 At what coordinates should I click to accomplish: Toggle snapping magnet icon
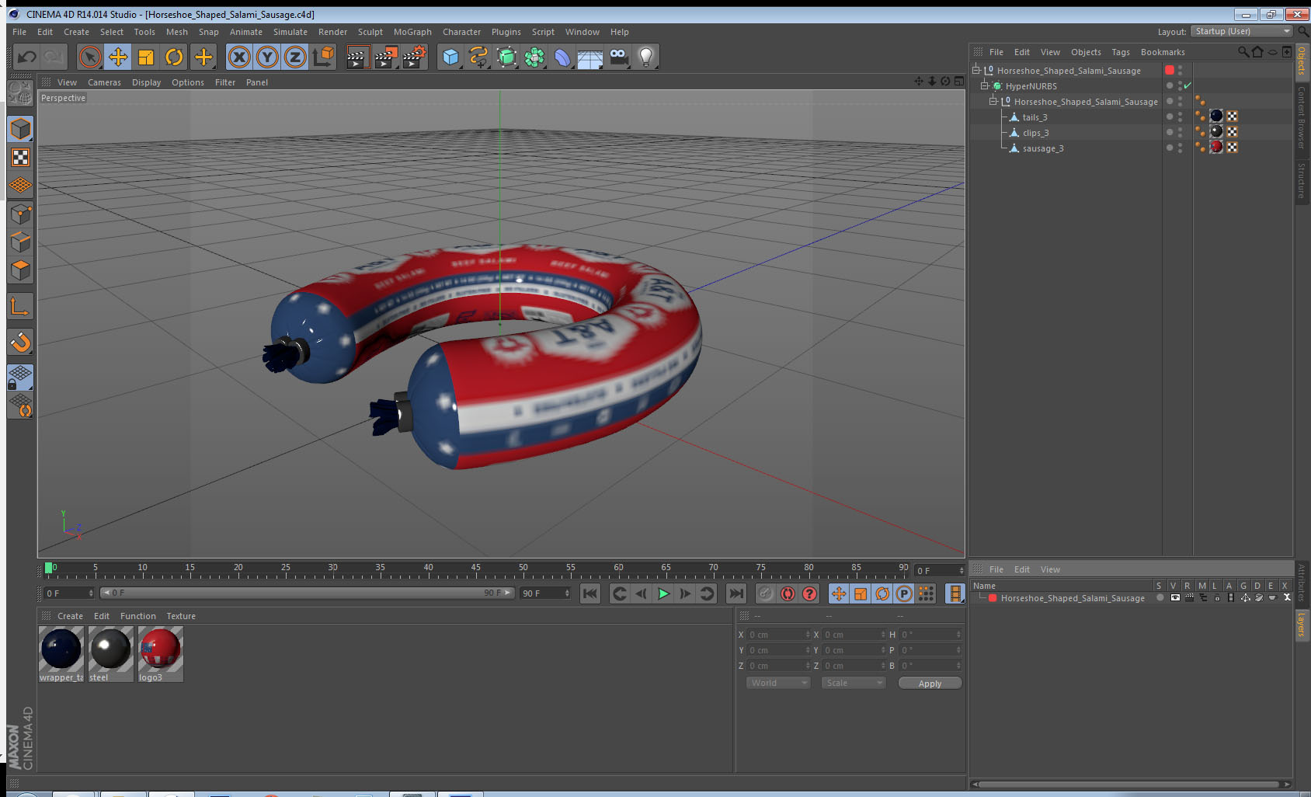[20, 342]
